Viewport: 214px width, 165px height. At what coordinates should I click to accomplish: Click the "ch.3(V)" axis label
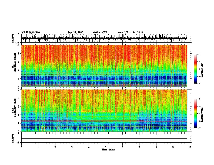[13, 138]
